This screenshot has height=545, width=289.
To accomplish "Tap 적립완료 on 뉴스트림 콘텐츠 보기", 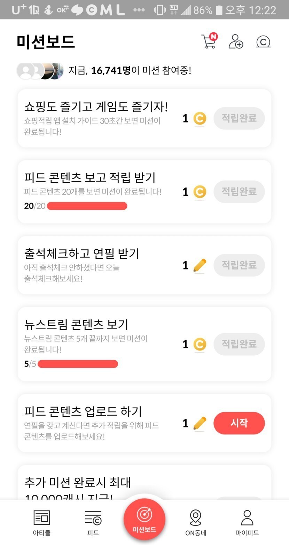I will (239, 344).
